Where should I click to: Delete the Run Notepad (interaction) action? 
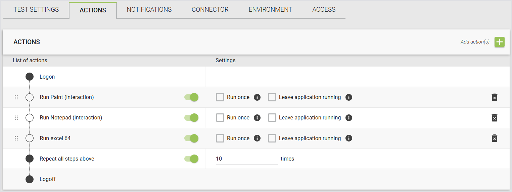point(494,118)
